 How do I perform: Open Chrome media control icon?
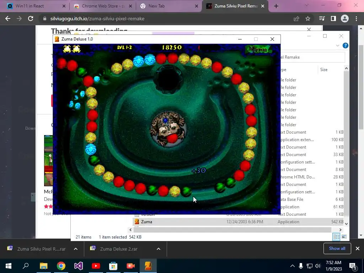coord(322,18)
